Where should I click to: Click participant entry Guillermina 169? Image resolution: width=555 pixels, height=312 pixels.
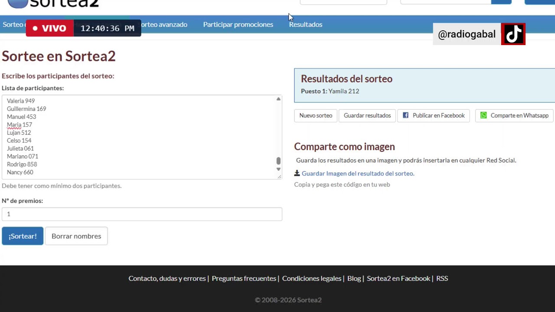tap(26, 109)
